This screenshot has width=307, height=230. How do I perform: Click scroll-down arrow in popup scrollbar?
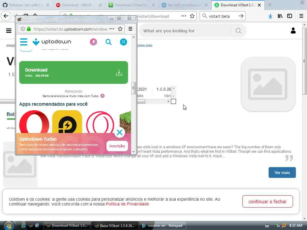click(133, 152)
